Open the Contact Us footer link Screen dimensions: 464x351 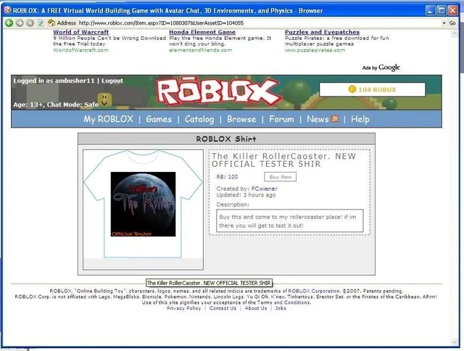[x=223, y=308]
